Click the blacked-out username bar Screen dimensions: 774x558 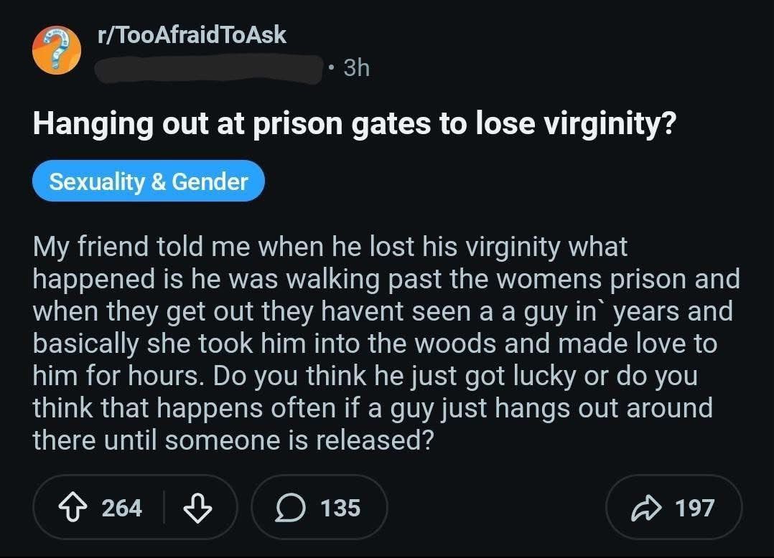[208, 68]
